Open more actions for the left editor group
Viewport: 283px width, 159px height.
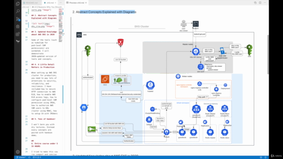61,3
